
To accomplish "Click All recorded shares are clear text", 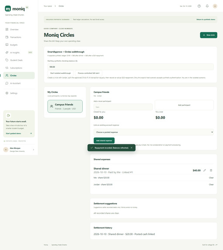I will [106, 213].
